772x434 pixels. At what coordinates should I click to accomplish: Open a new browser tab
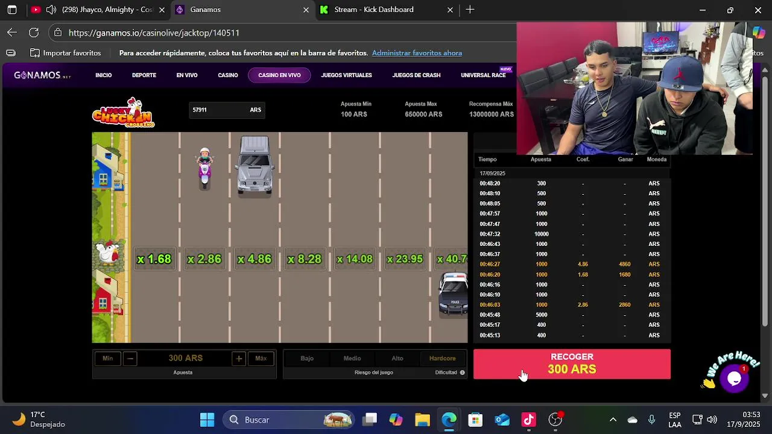pyautogui.click(x=470, y=10)
